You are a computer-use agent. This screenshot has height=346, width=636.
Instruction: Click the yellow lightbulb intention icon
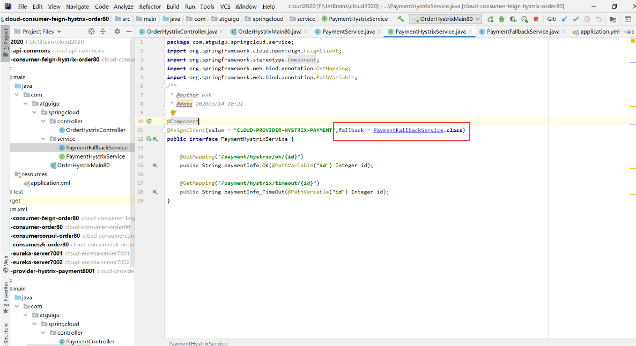pos(173,113)
